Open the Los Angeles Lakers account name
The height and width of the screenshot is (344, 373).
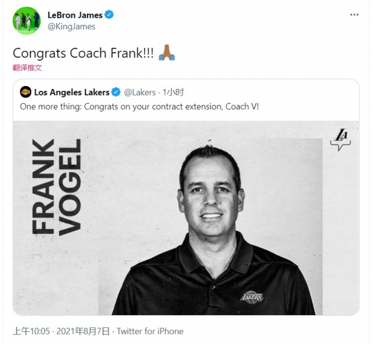point(72,92)
